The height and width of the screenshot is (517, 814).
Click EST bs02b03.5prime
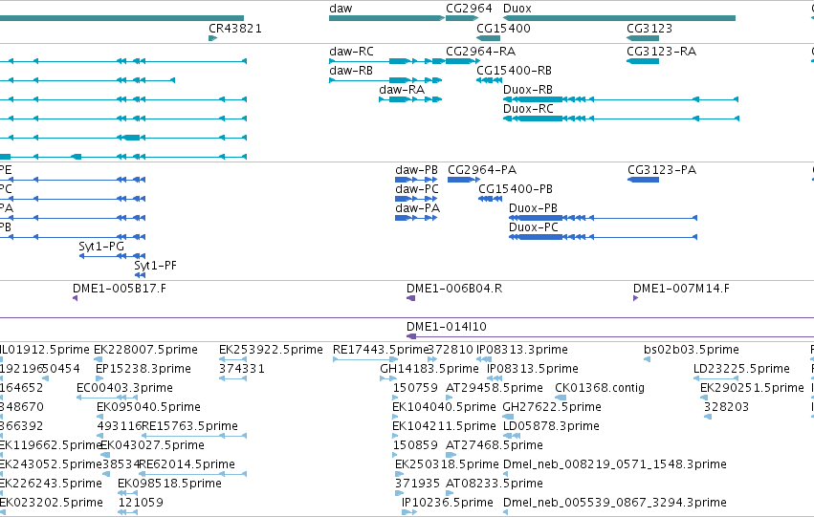(x=647, y=359)
